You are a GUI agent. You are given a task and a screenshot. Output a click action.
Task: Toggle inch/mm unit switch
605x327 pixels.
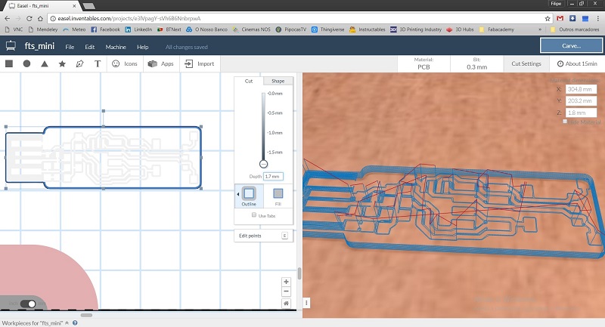28,304
